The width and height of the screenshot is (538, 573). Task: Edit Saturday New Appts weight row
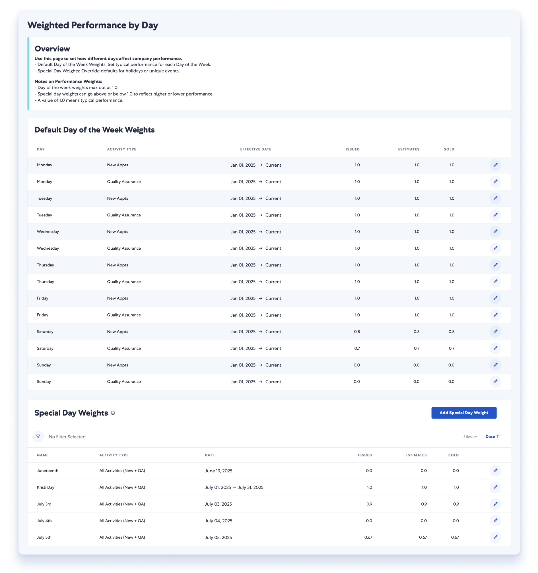coord(495,332)
